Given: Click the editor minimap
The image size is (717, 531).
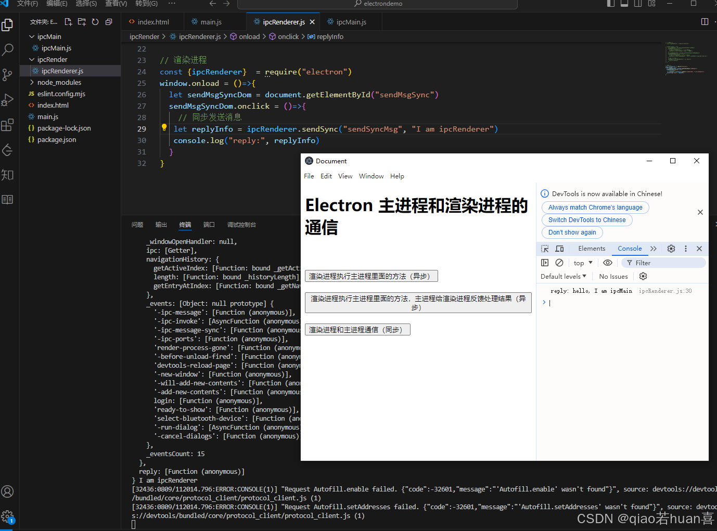Looking at the screenshot, I should click(x=687, y=59).
